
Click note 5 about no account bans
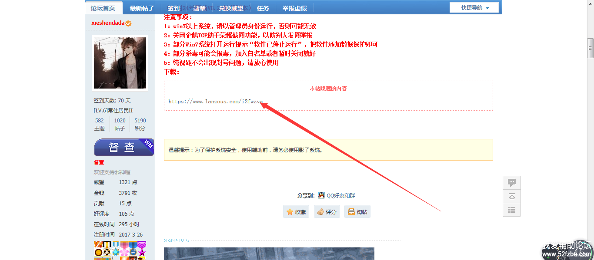click(221, 63)
